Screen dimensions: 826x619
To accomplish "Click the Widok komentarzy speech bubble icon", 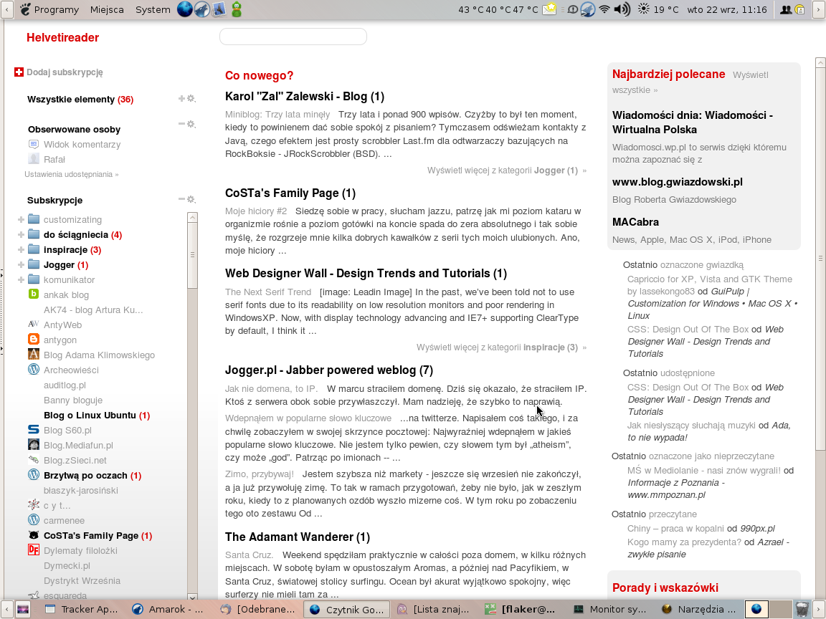I will click(34, 145).
